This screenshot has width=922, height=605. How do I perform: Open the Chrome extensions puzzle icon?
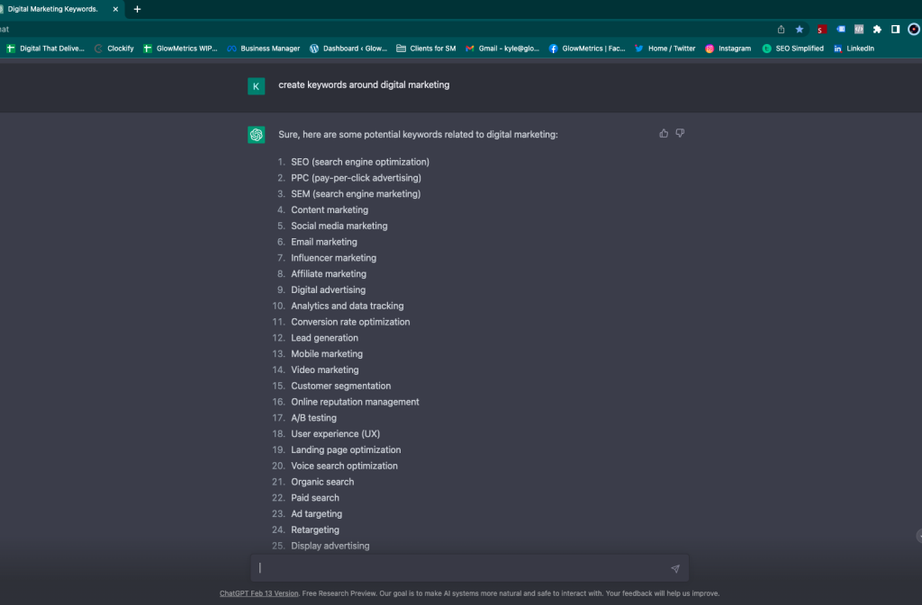[877, 29]
